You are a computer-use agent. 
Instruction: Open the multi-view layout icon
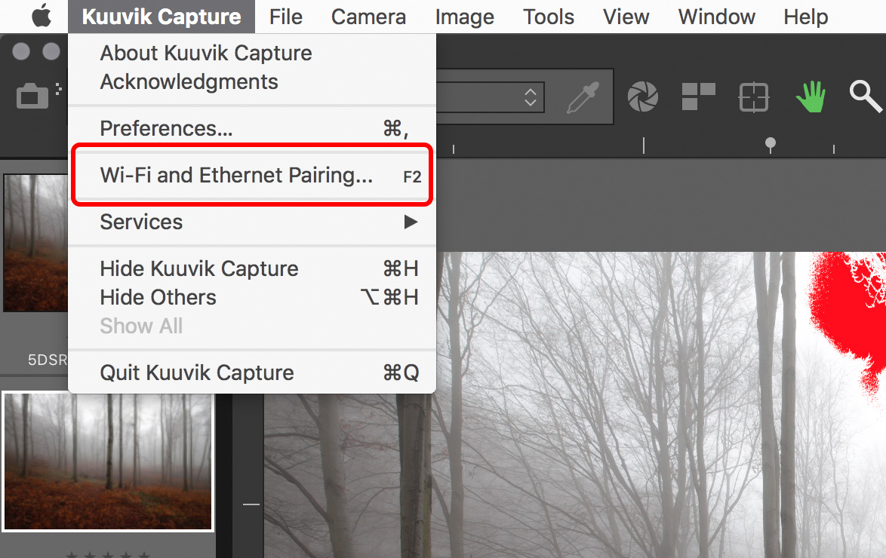click(x=698, y=97)
